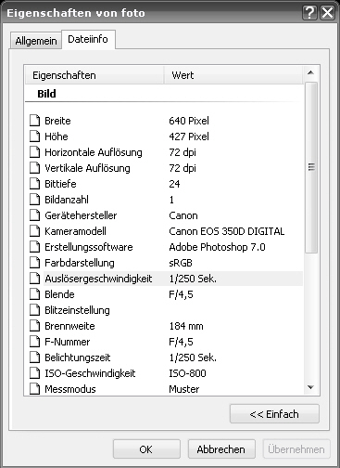Select the Messmodus property label
Viewport: 340px width, 468px height.
coord(70,389)
